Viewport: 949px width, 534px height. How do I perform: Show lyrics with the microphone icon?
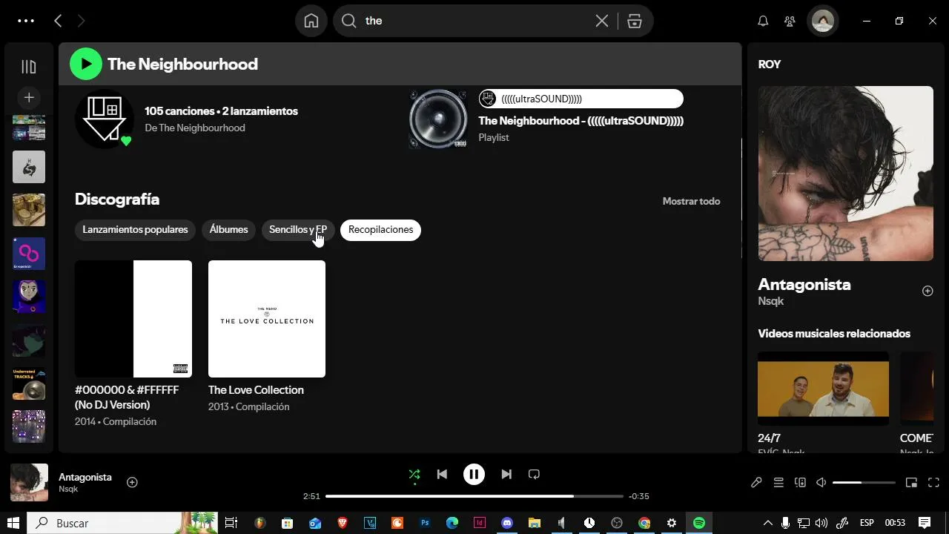coord(756,483)
